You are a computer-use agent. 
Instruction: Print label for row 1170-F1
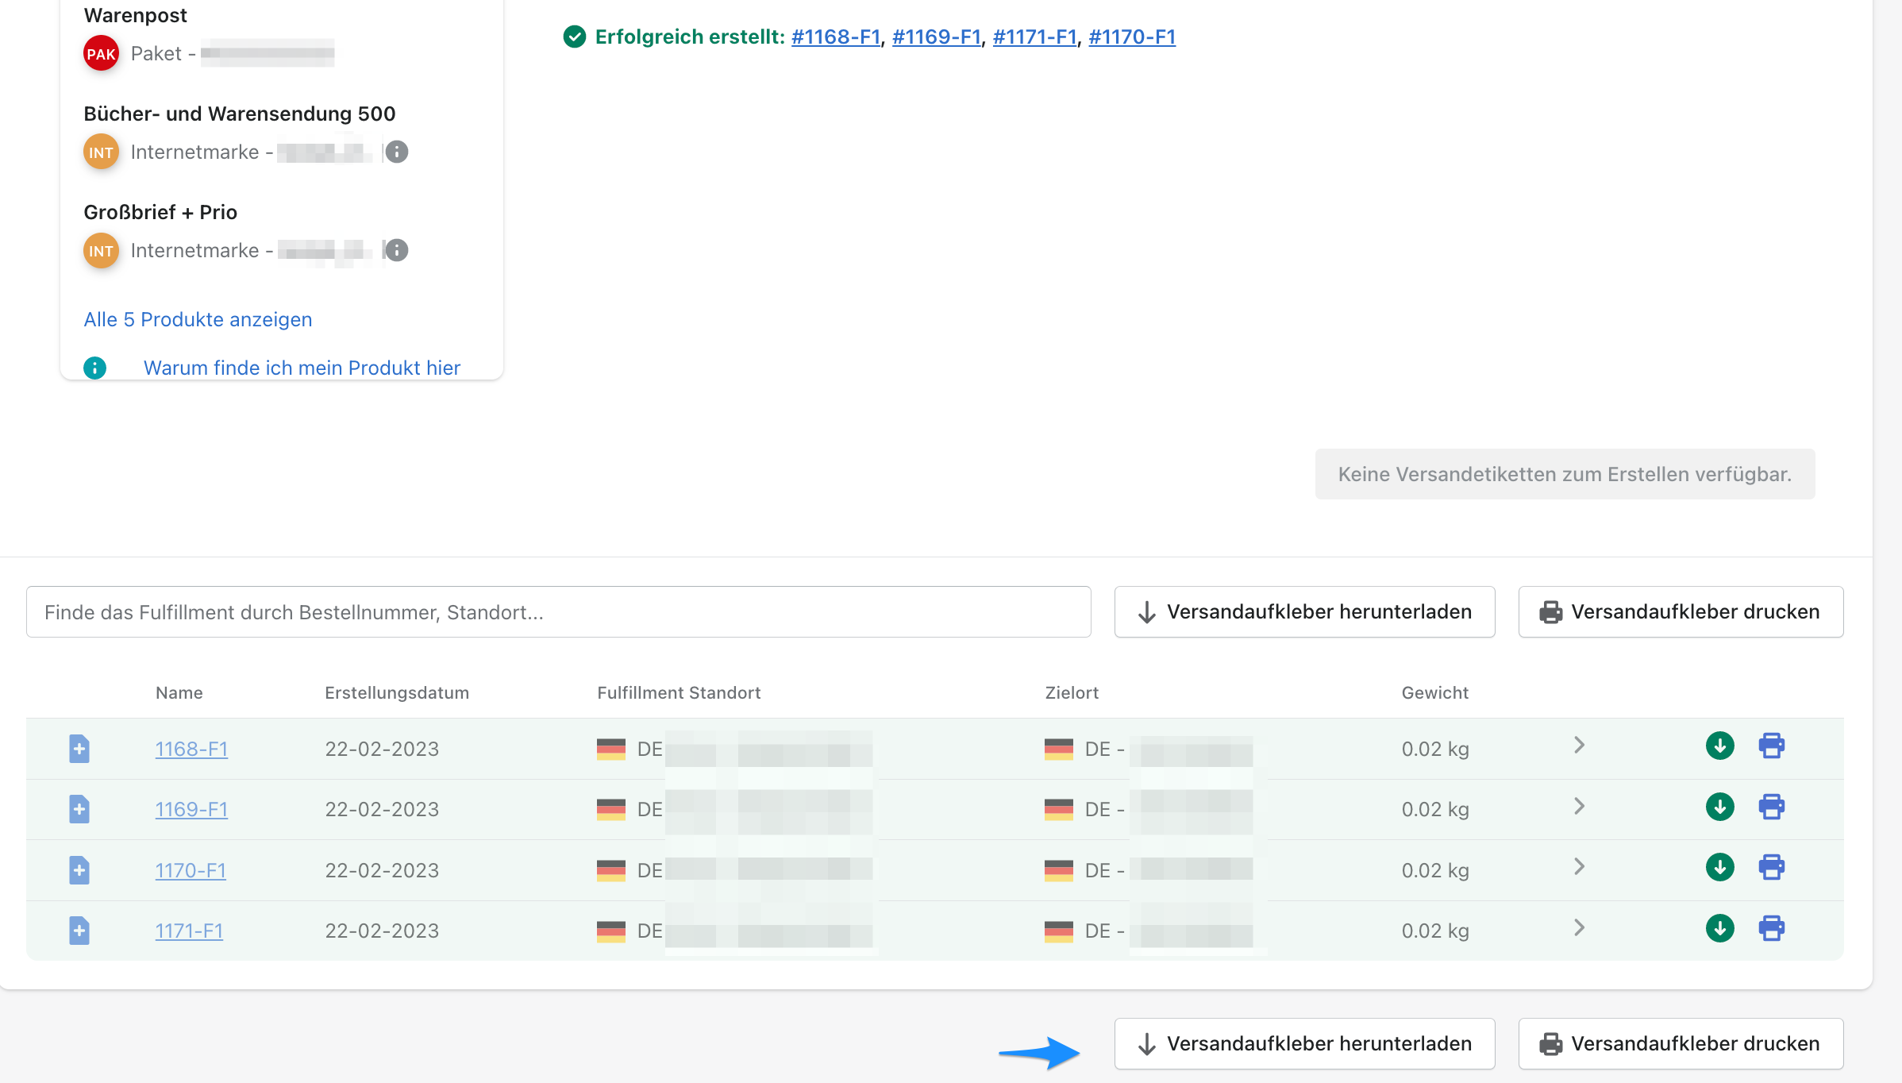[x=1771, y=867]
